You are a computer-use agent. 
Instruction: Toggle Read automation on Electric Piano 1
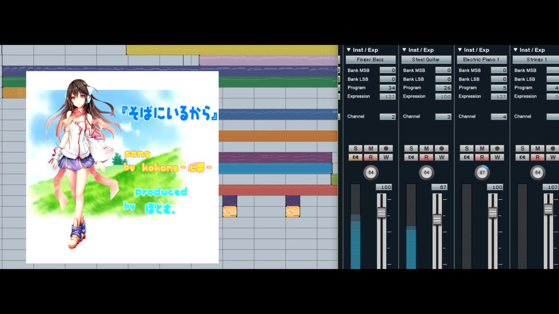coord(482,158)
